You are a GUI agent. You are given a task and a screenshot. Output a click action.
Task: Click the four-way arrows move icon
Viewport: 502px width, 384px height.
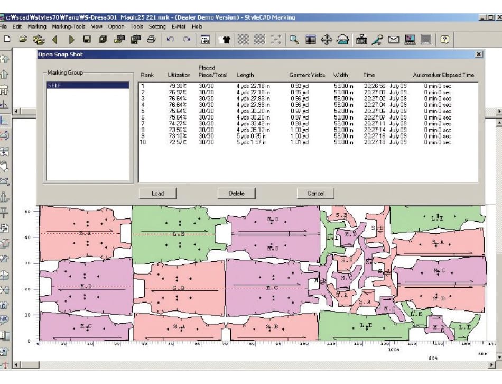coord(327,39)
